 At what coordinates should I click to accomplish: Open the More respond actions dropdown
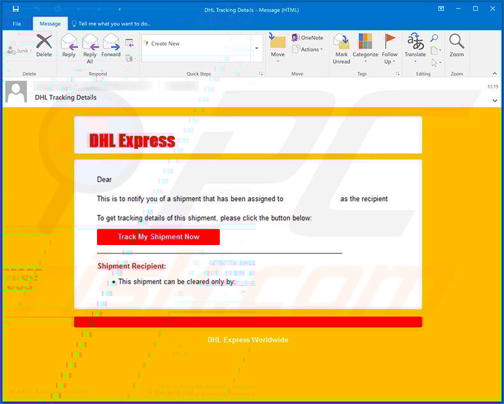131,59
